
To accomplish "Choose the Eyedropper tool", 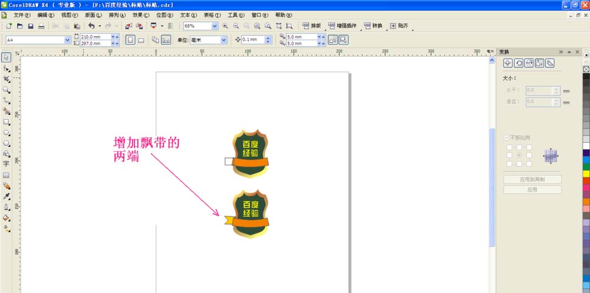I will [x=6, y=196].
